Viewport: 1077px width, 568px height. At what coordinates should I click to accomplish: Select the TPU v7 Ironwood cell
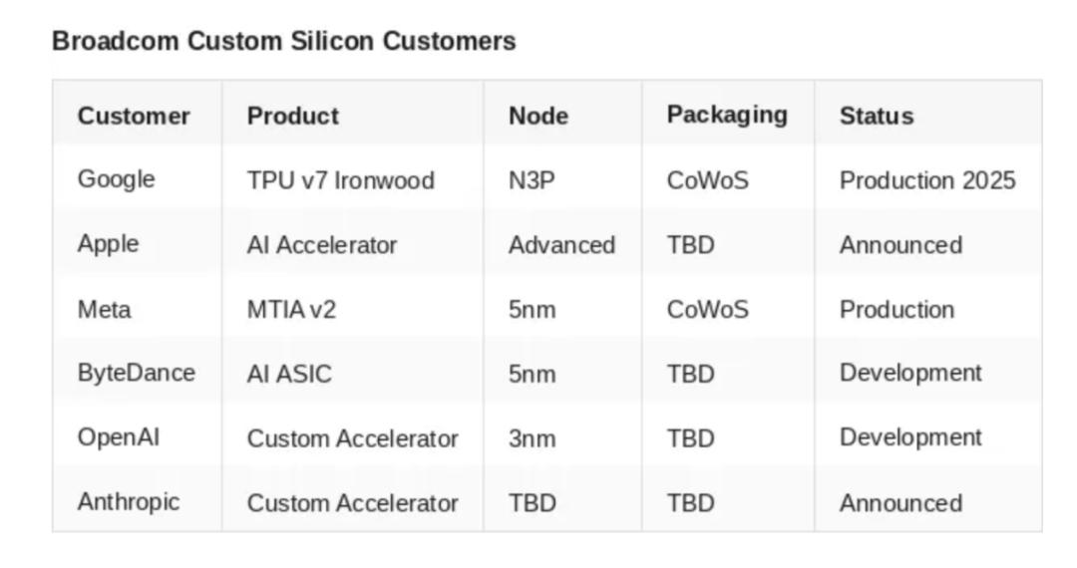[341, 180]
